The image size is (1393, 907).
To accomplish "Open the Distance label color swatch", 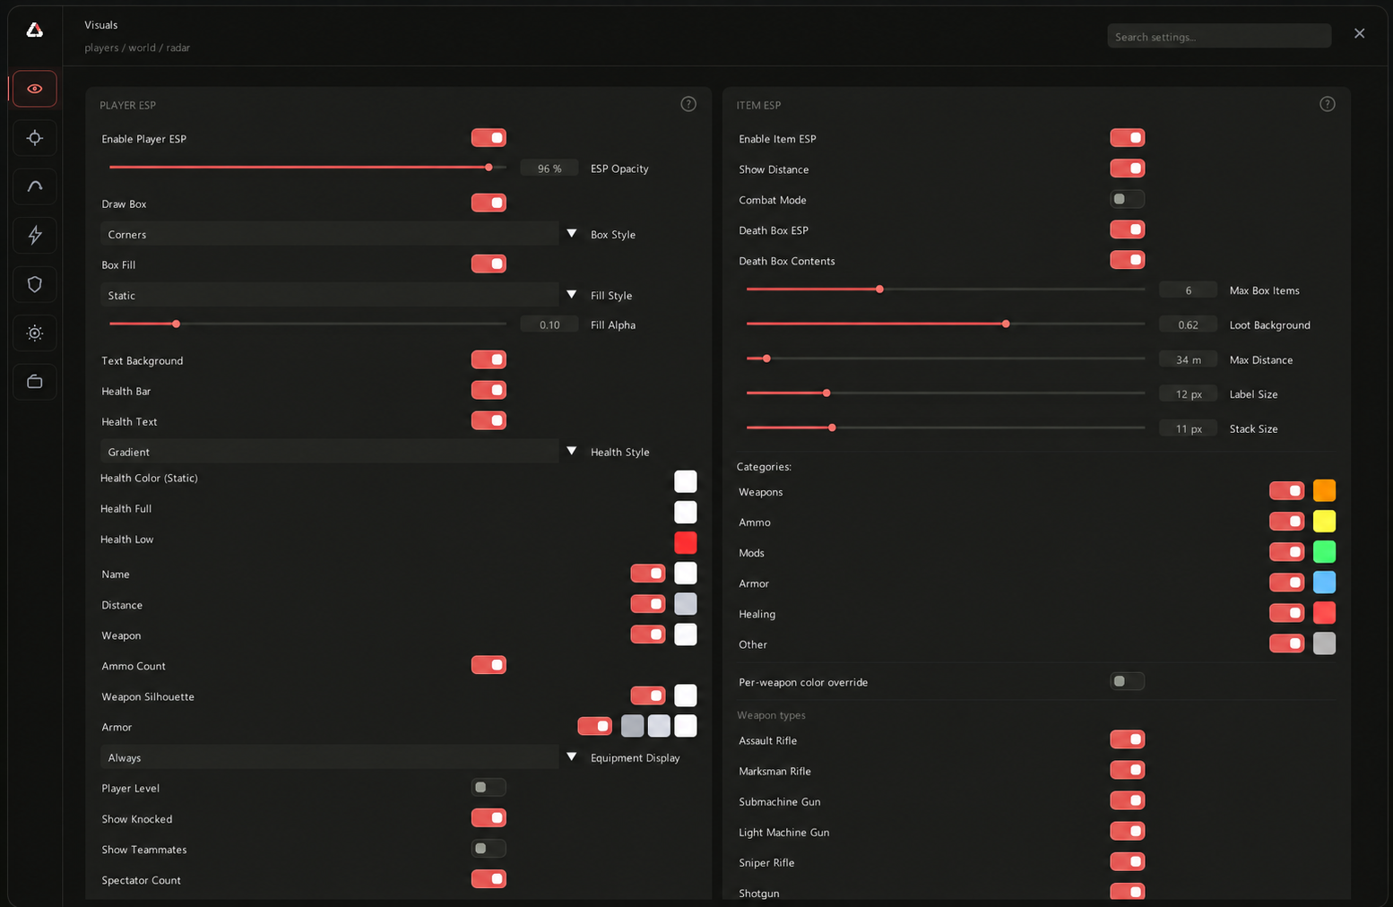I will (686, 603).
